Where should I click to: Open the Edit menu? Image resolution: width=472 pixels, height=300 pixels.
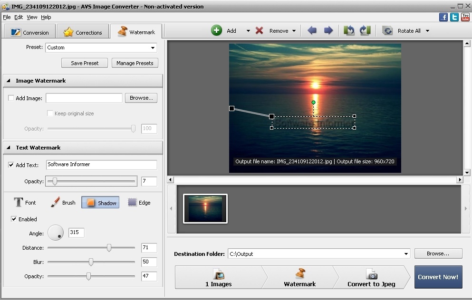click(x=18, y=17)
